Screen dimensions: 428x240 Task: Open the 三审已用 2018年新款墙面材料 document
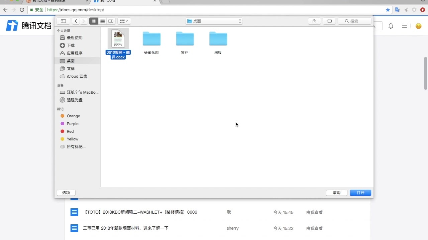coord(125,228)
